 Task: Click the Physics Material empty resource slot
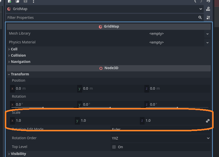tap(156, 42)
